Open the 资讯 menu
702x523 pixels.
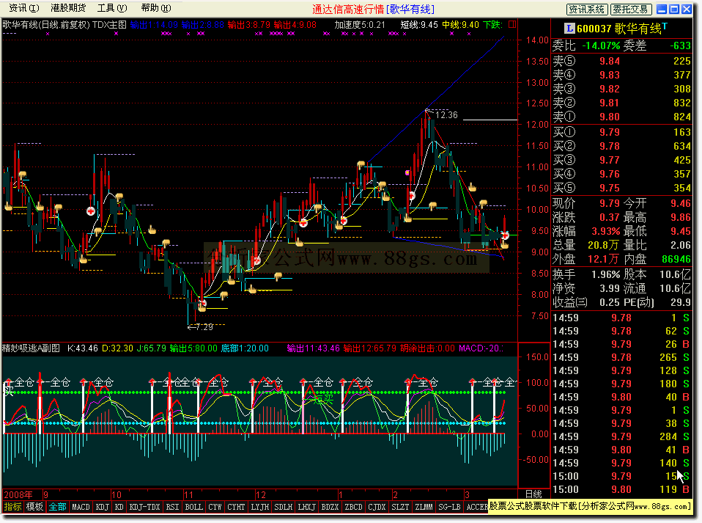point(24,8)
